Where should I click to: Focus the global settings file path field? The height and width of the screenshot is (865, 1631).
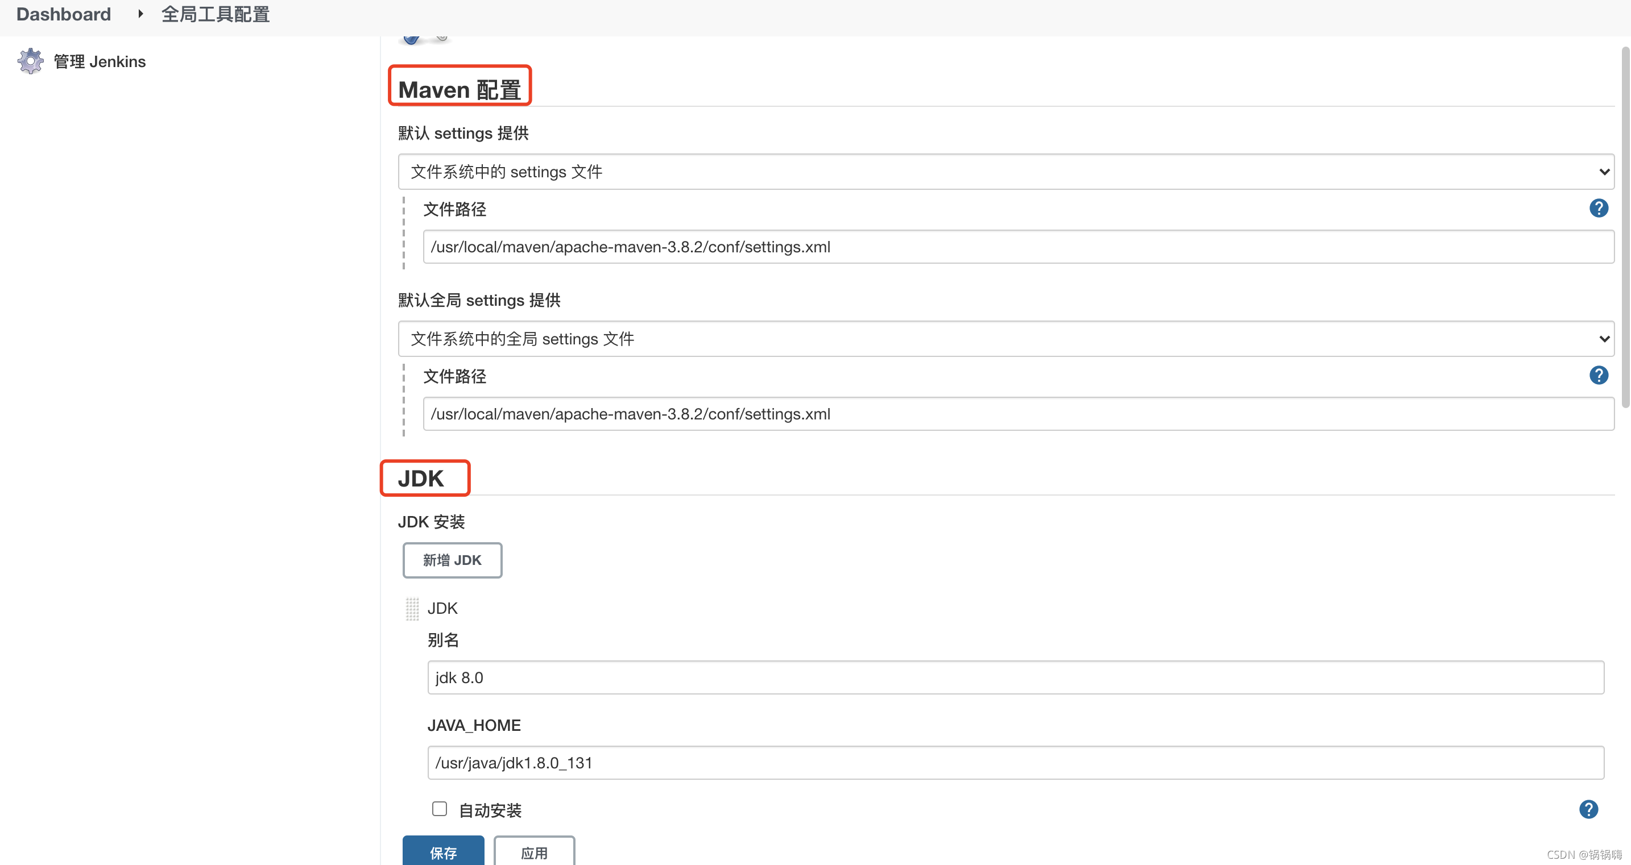click(1019, 414)
